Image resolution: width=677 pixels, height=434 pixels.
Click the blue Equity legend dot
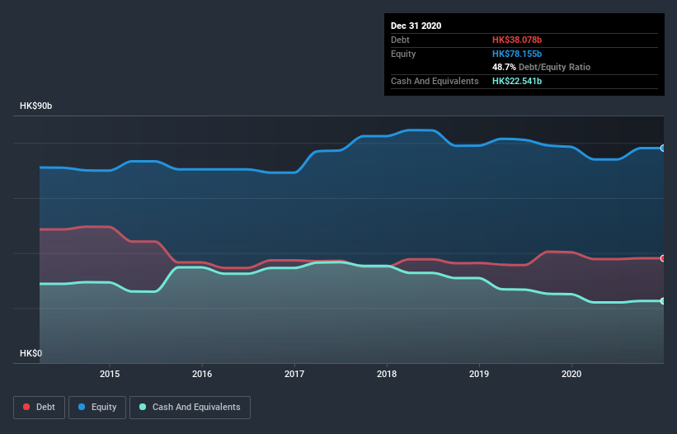[x=82, y=407]
